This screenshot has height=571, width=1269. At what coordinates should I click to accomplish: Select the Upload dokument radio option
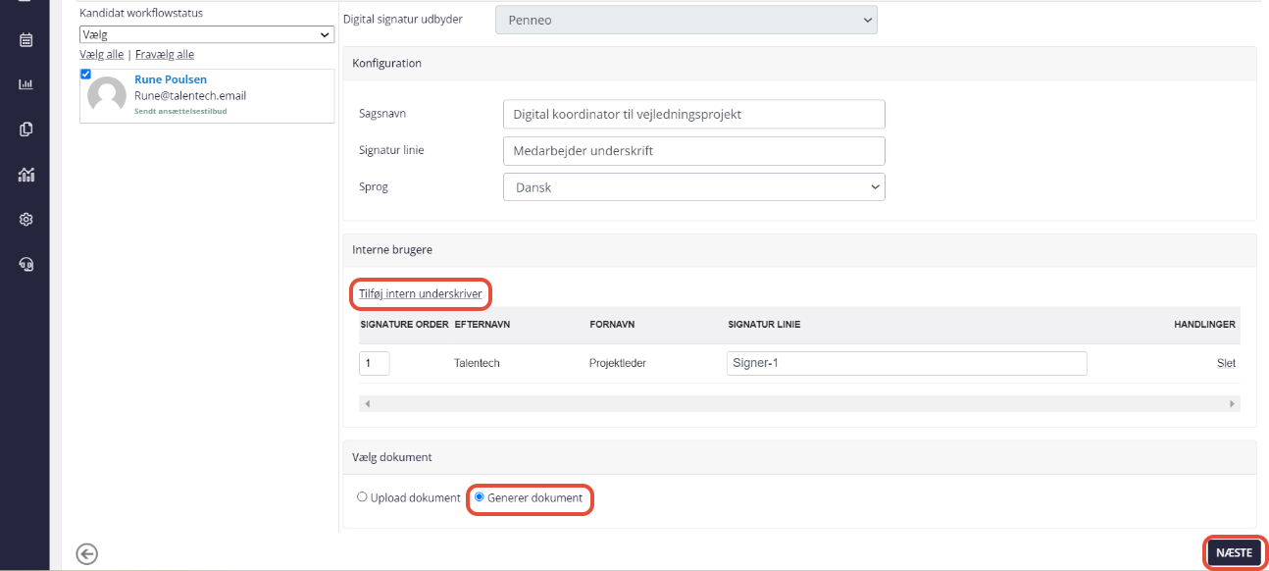[363, 498]
